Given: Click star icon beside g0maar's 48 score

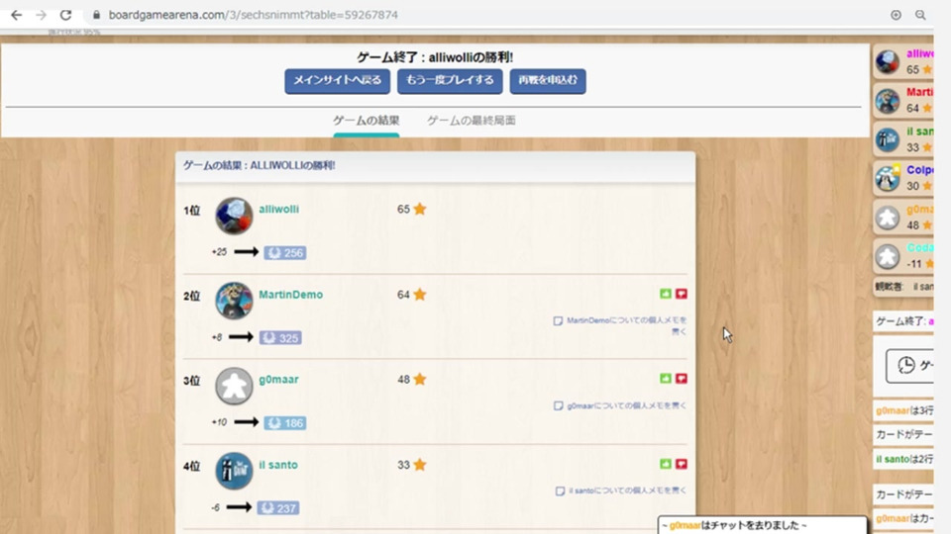Looking at the screenshot, I should tap(420, 379).
